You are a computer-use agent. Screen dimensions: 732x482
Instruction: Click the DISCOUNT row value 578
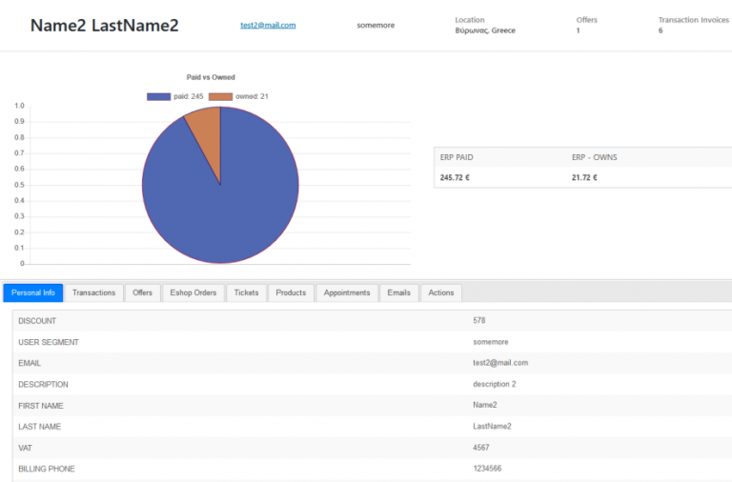coord(479,321)
